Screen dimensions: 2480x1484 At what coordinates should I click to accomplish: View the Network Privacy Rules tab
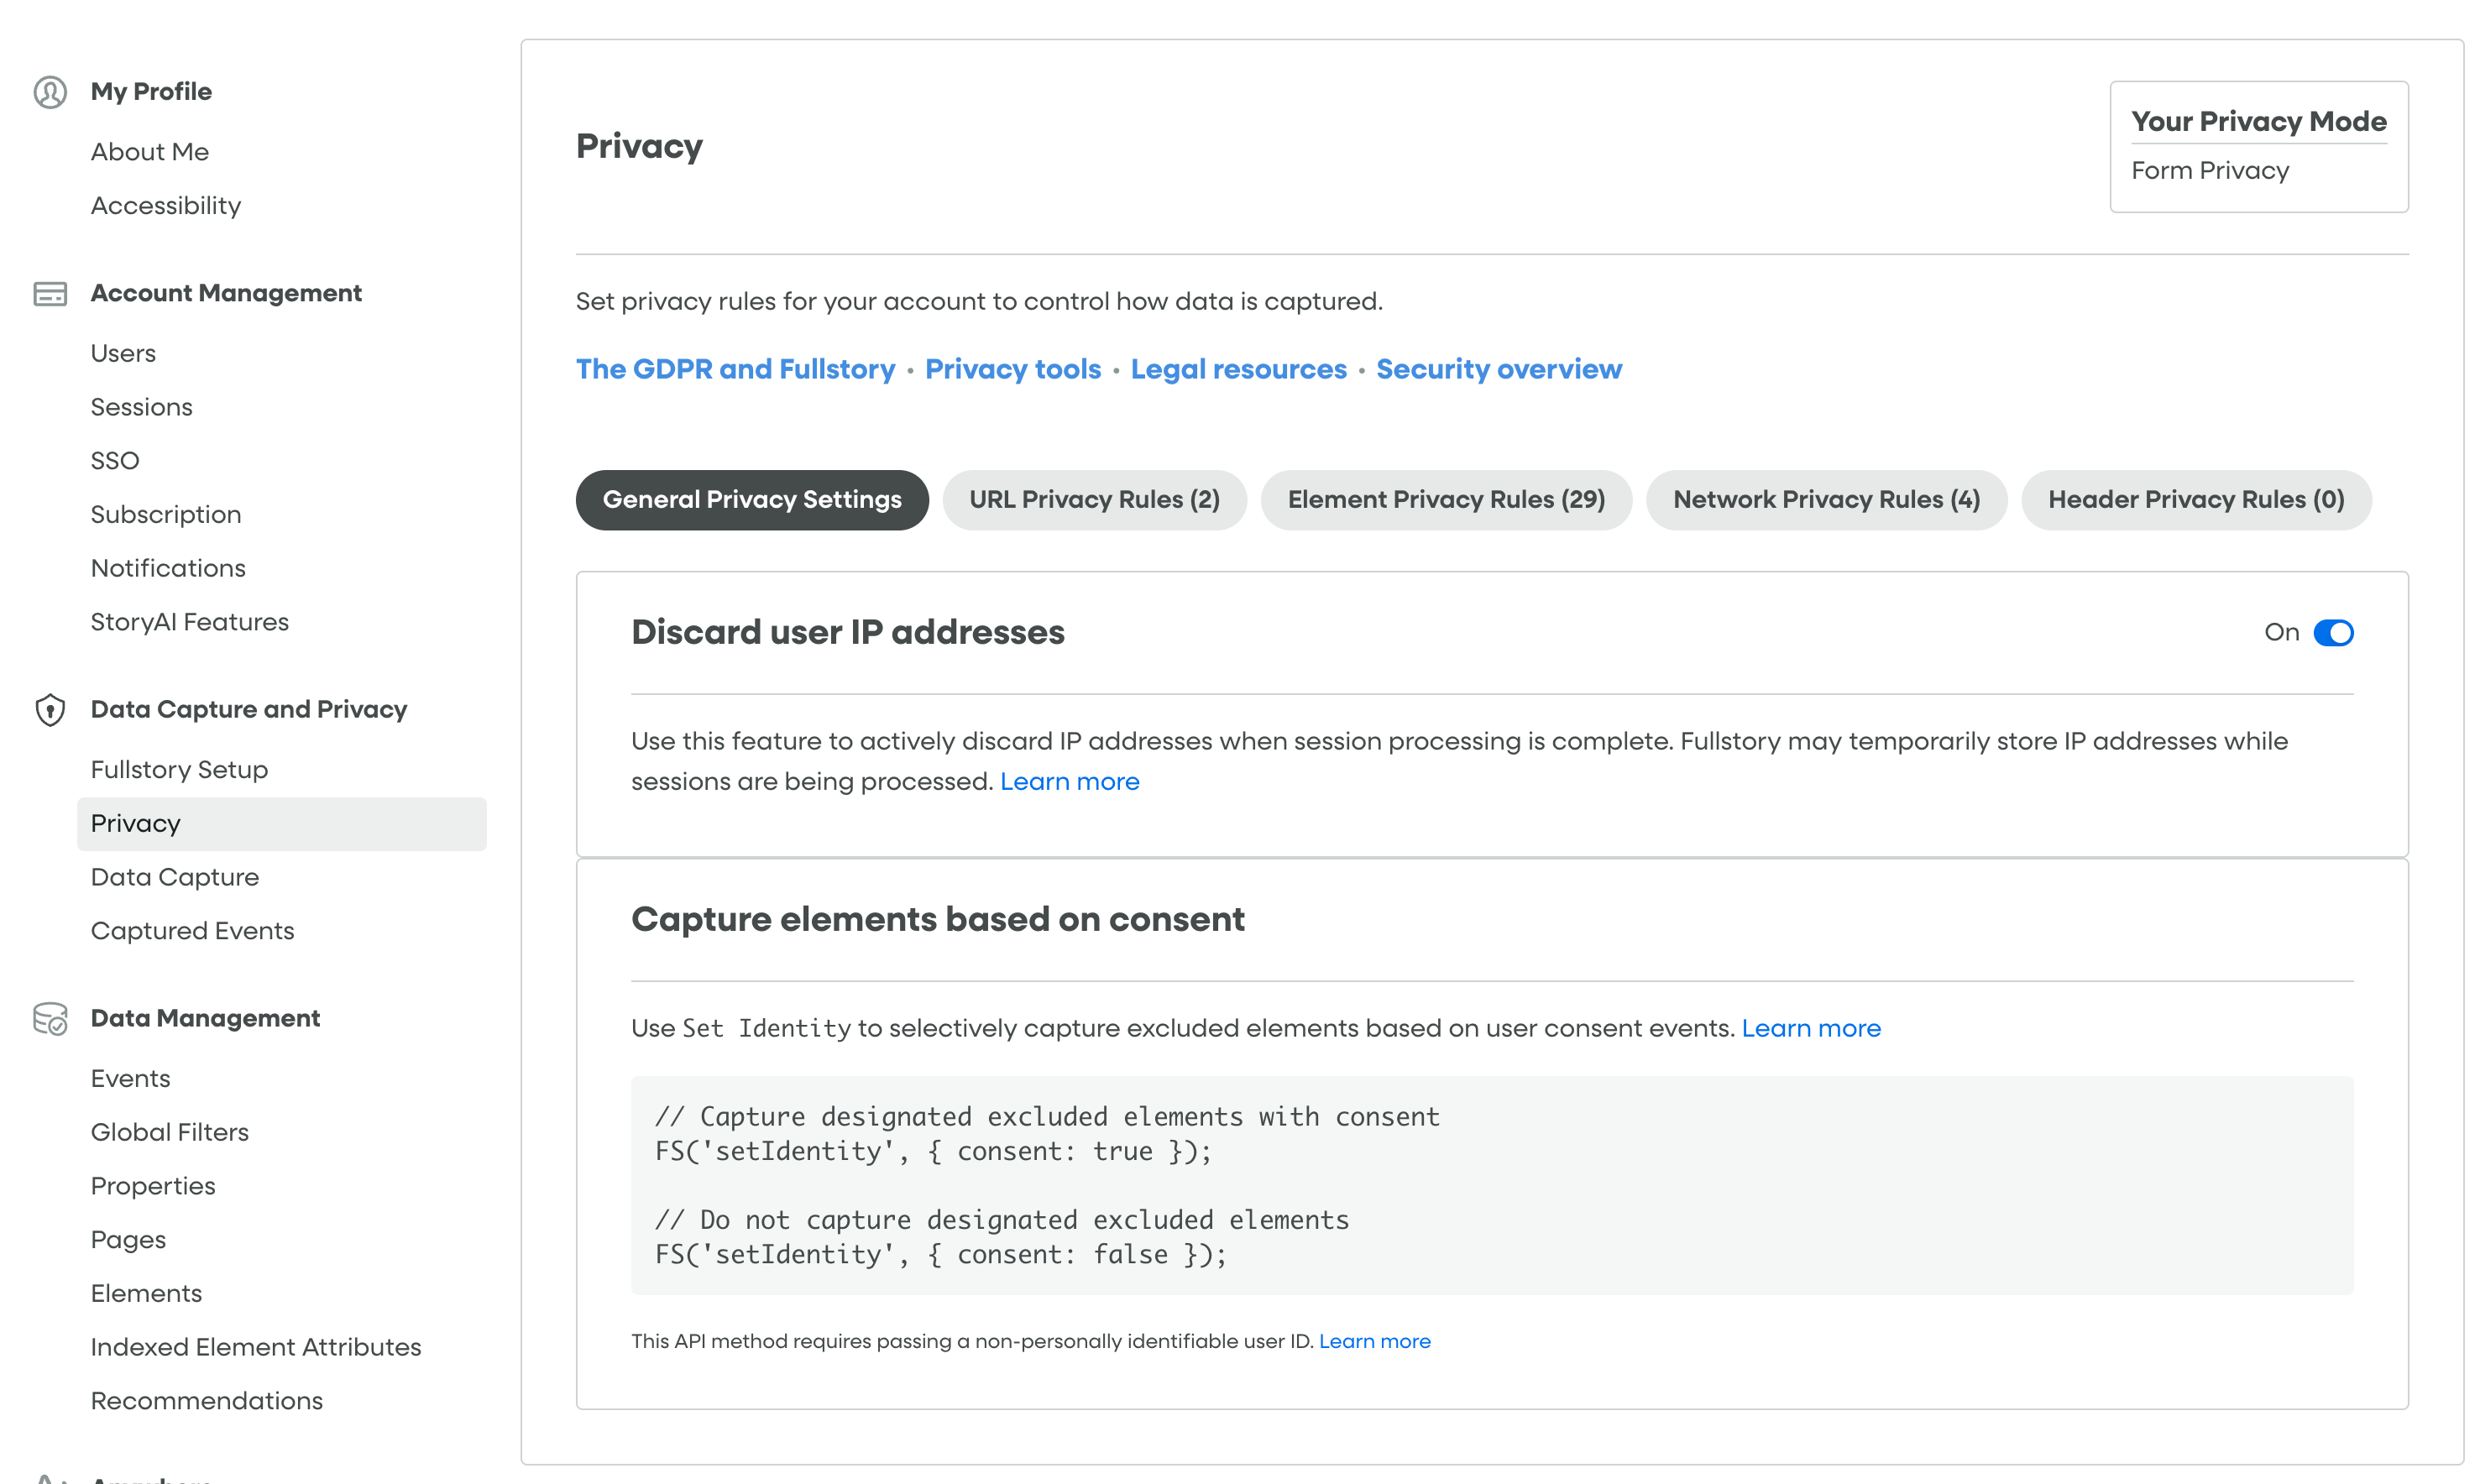(x=1826, y=499)
